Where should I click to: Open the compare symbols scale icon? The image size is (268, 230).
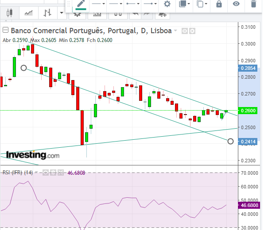click(x=118, y=15)
